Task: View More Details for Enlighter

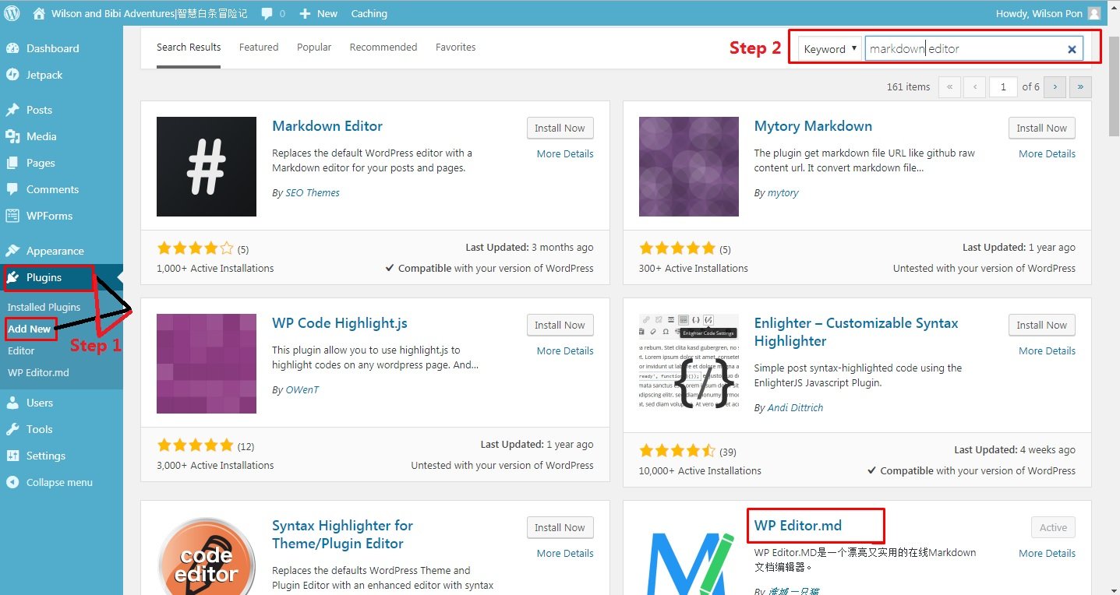Action: 1048,351
